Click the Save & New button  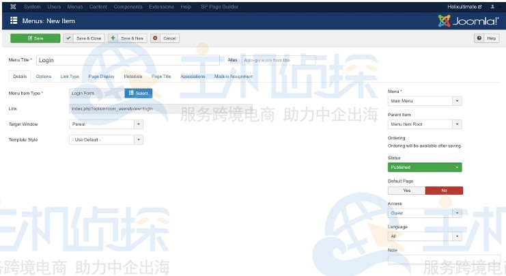click(x=128, y=38)
